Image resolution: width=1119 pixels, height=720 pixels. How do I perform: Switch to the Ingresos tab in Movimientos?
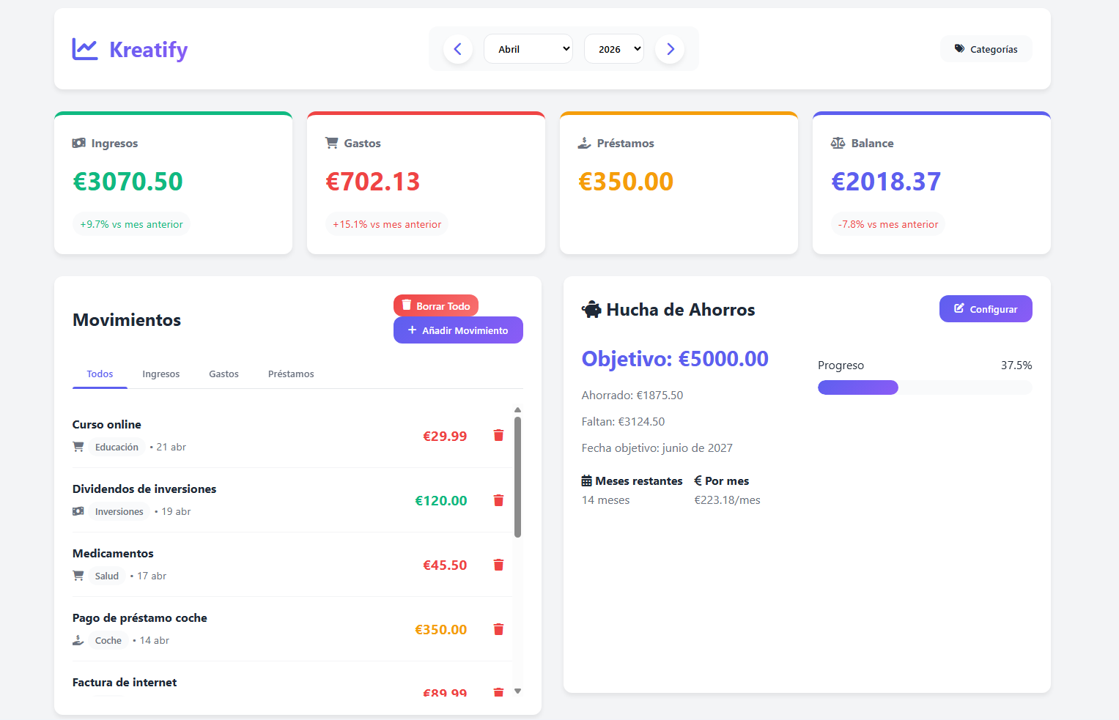(160, 374)
